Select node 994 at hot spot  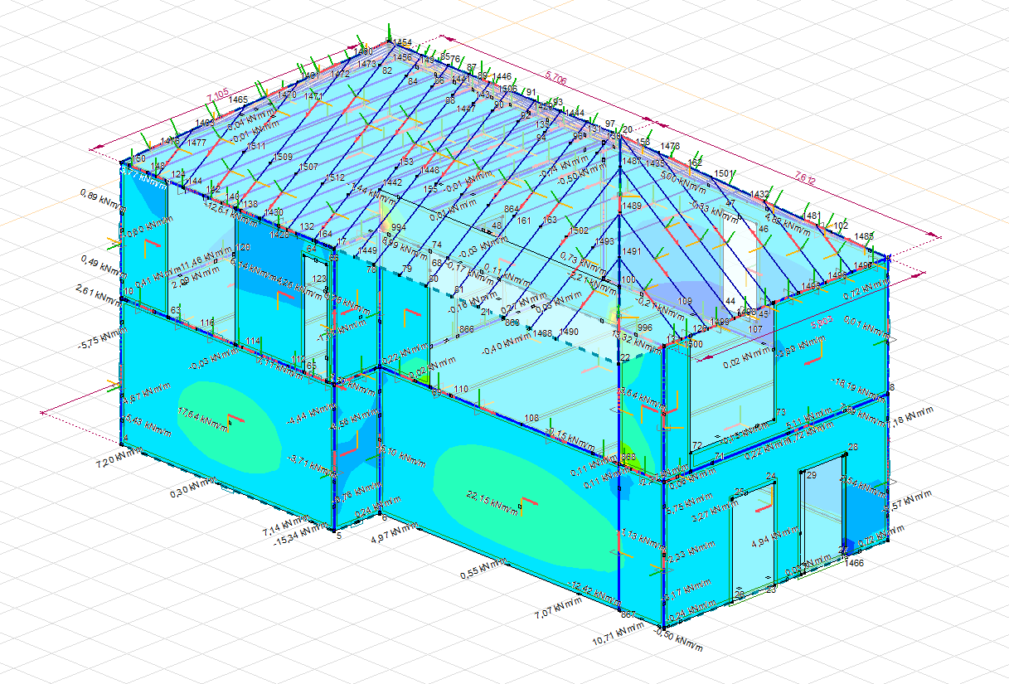[399, 227]
